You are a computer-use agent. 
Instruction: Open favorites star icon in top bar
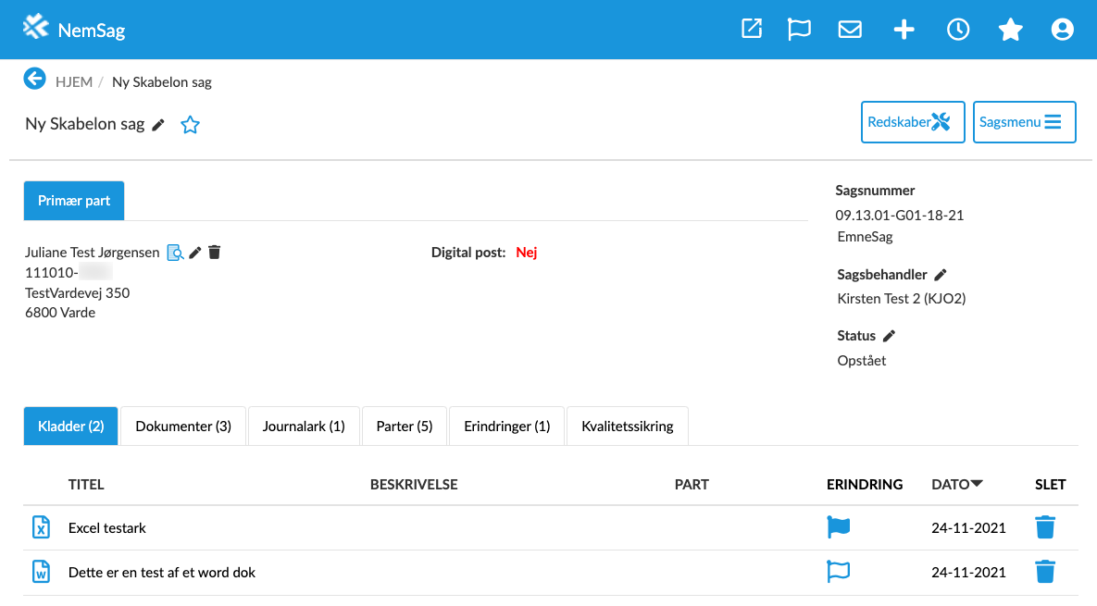point(1010,31)
